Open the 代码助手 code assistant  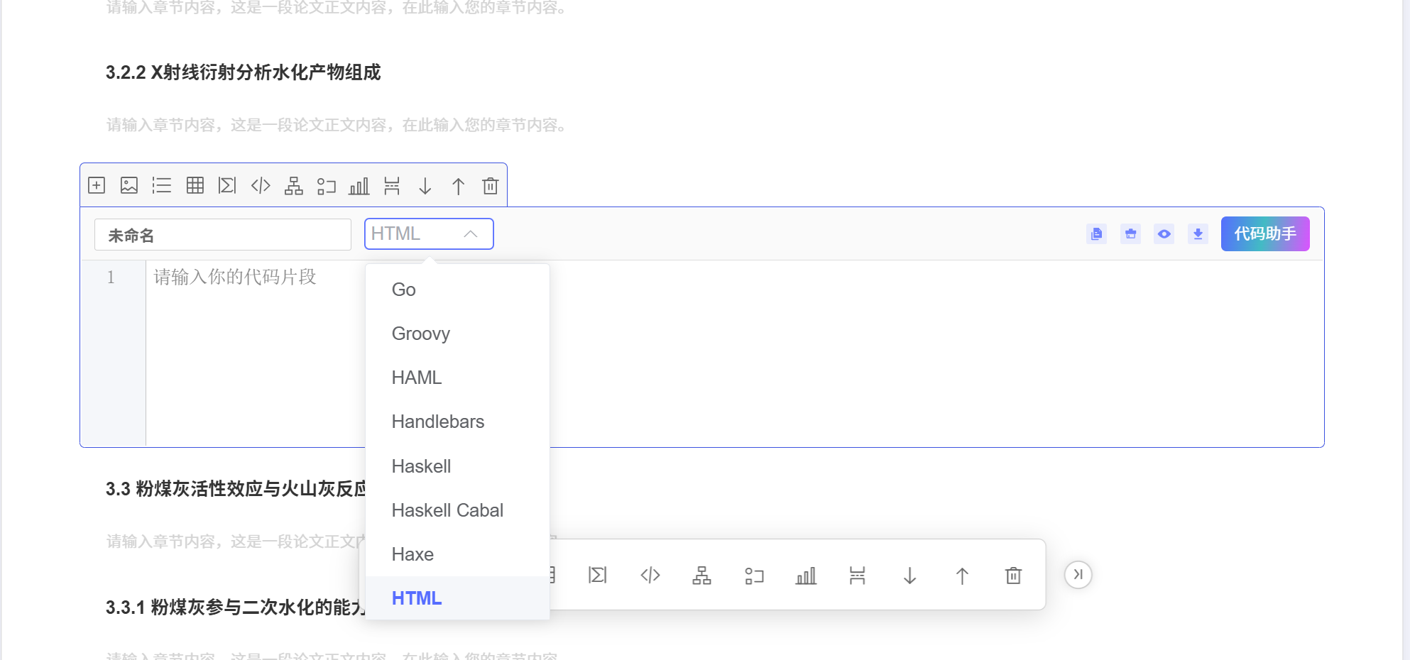coord(1264,234)
